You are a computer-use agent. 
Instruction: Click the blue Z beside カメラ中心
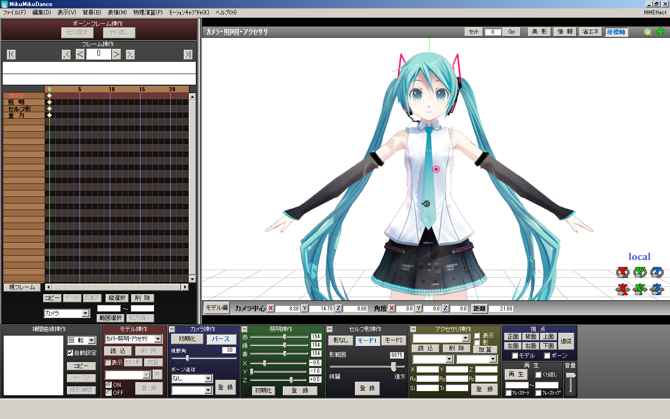[338, 308]
